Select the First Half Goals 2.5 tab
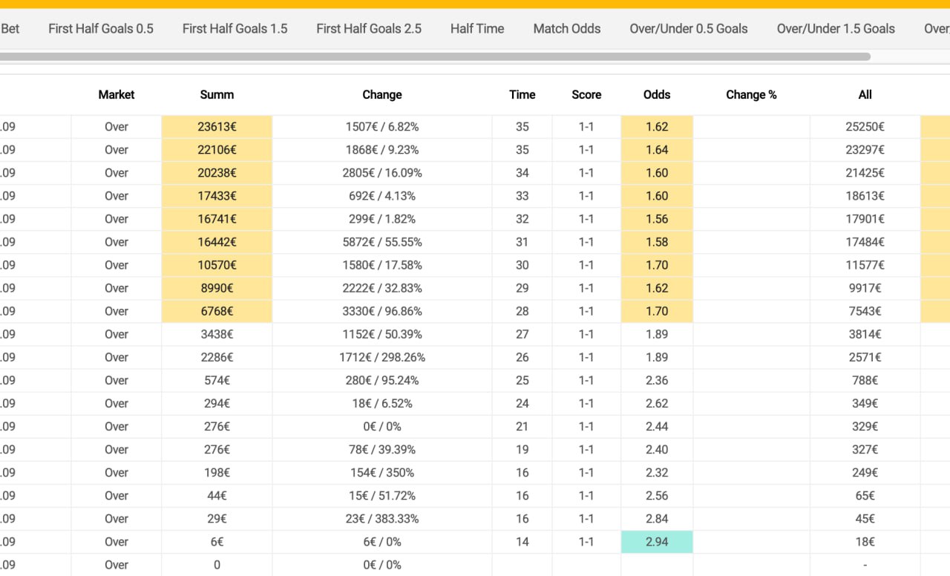Screen dimensions: 950x576 point(369,29)
